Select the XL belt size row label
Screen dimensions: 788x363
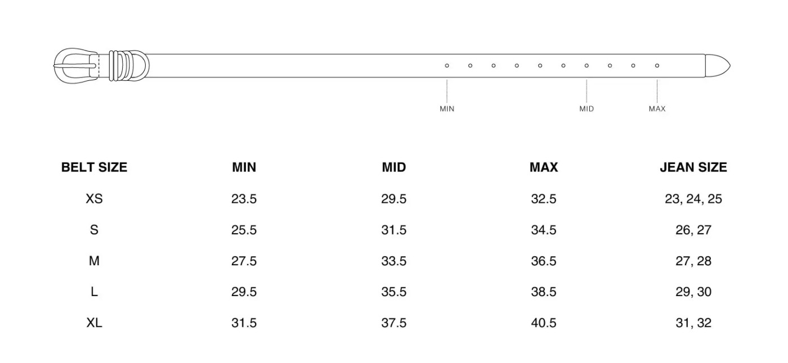click(94, 323)
